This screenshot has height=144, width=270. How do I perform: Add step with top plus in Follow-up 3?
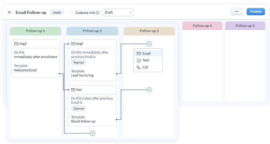[149, 44]
